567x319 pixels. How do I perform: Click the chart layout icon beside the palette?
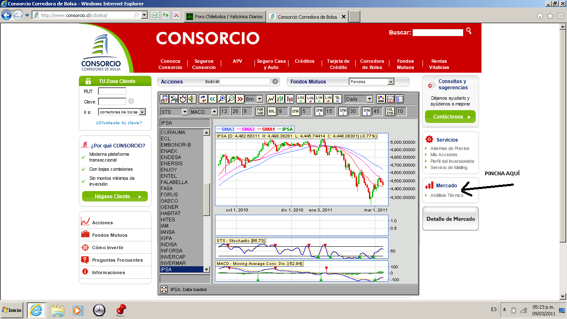tap(390, 99)
